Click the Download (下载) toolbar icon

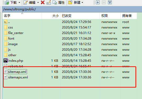[x=7, y=2]
